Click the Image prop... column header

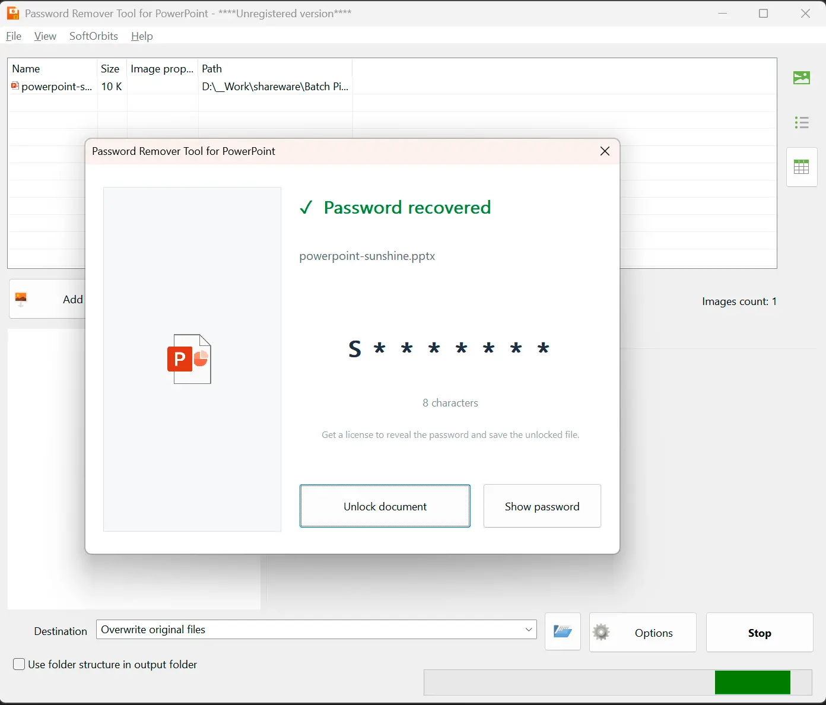[162, 69]
